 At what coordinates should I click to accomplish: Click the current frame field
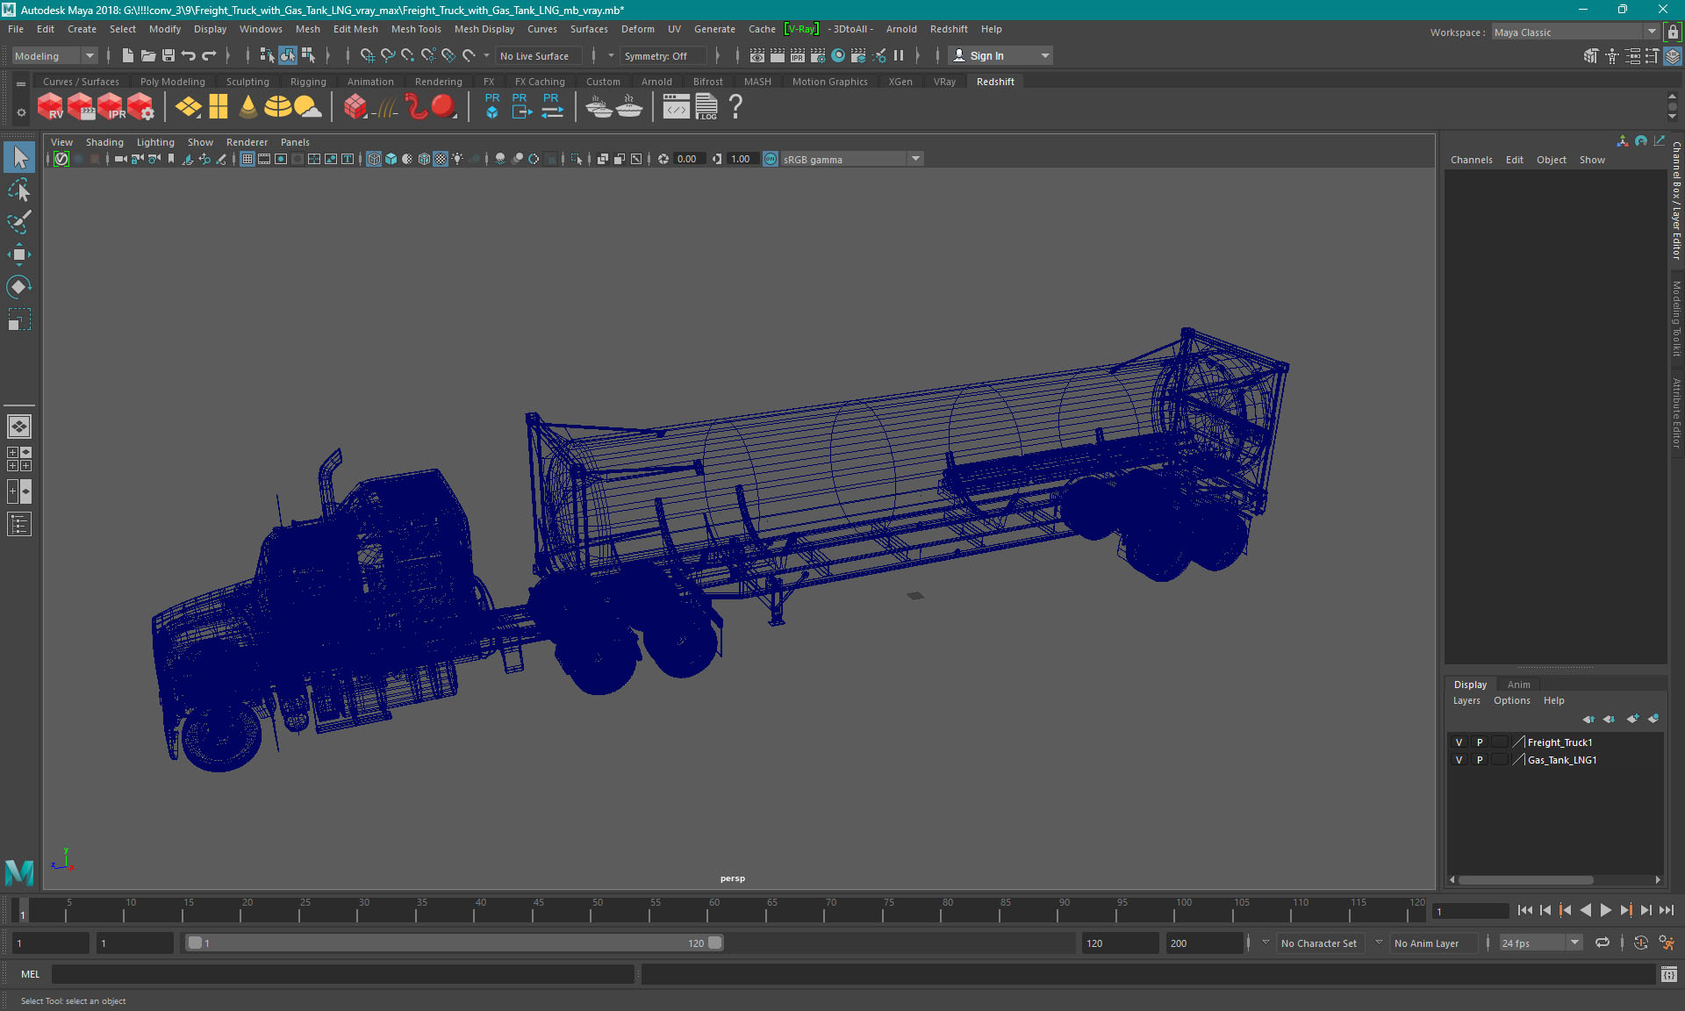[1470, 911]
